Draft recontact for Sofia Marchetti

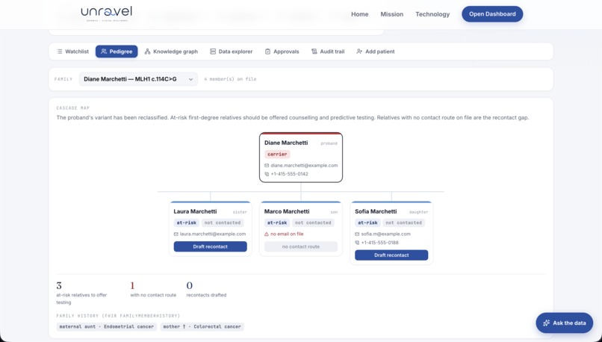tap(391, 255)
